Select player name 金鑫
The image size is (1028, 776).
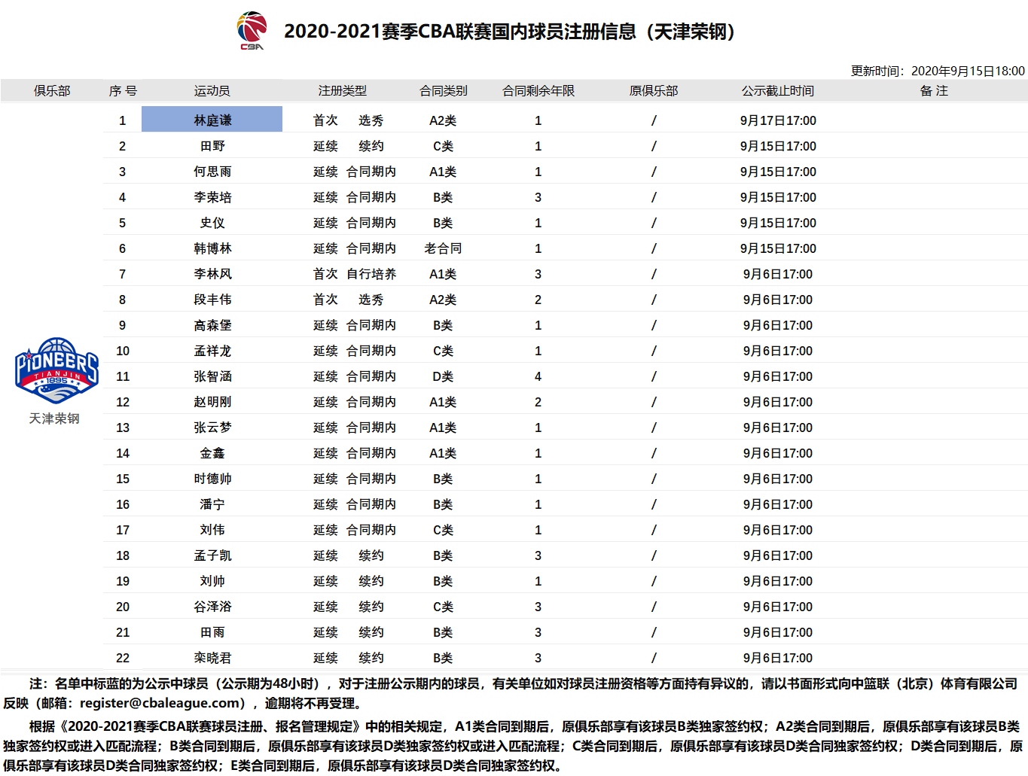click(x=212, y=453)
